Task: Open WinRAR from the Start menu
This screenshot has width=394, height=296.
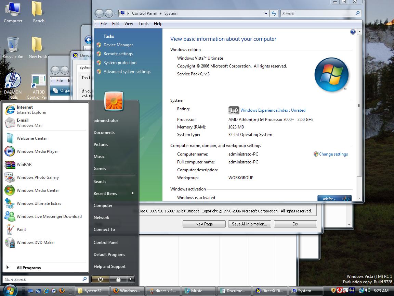Action: [x=24, y=164]
